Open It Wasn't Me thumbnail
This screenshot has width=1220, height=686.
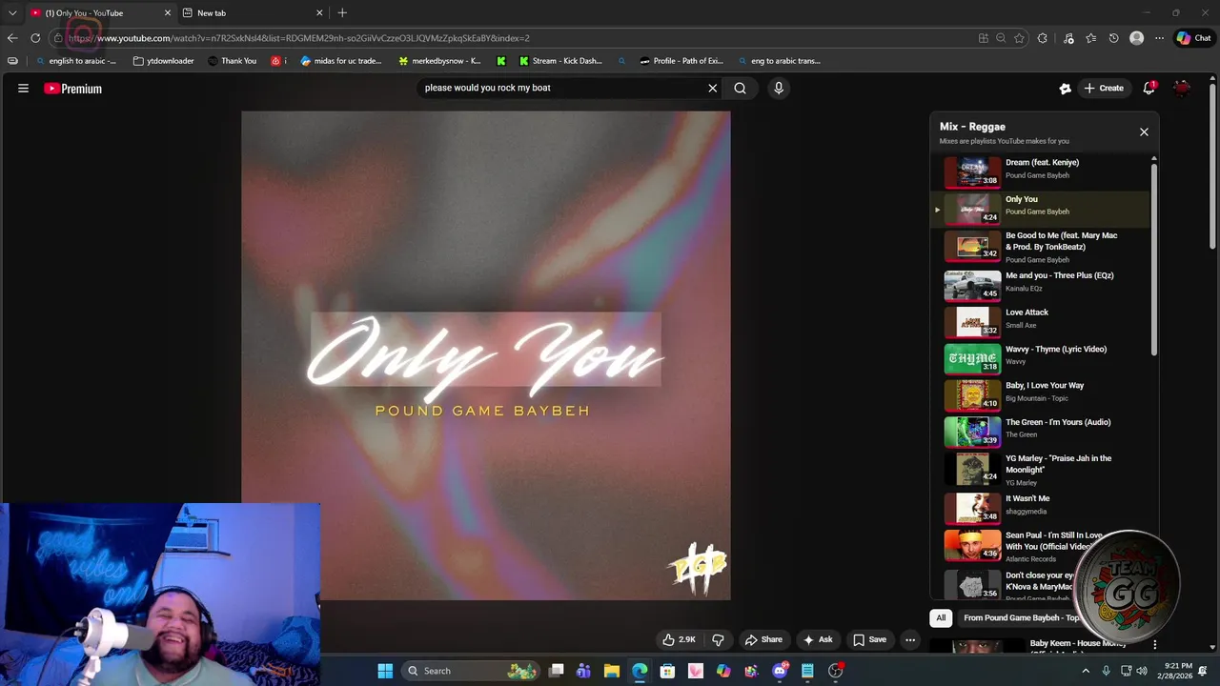[972, 507]
